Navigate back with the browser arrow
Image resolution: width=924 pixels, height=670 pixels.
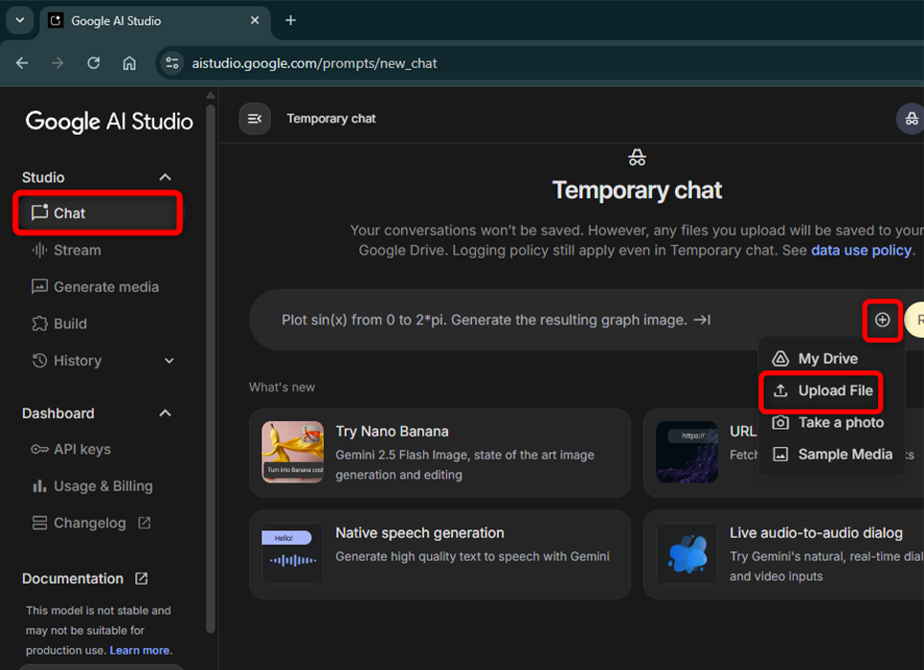[x=22, y=63]
